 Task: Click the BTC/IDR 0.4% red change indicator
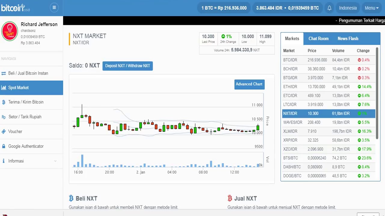pos(364,60)
